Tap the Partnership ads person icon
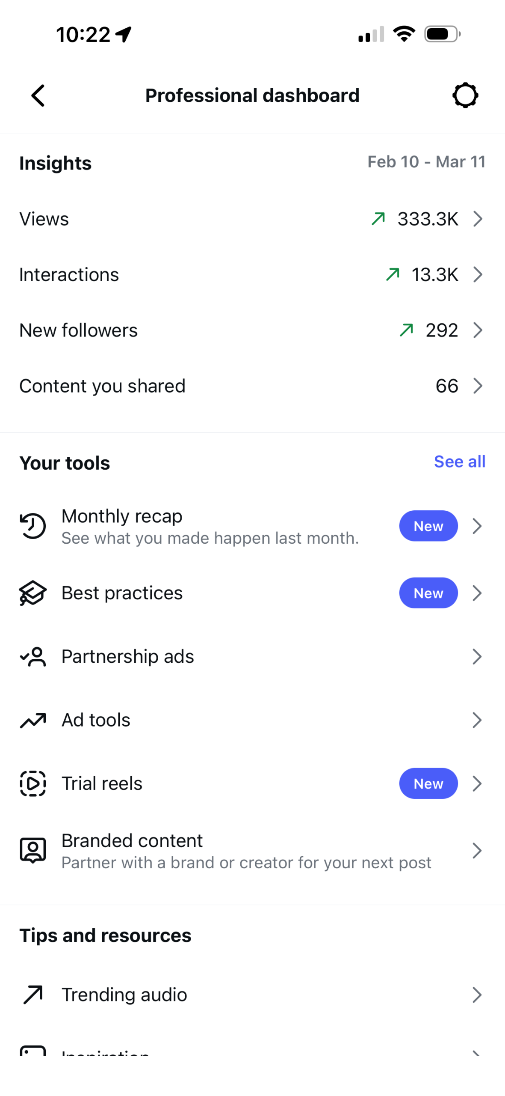Image resolution: width=505 pixels, height=1096 pixels. pyautogui.click(x=33, y=656)
